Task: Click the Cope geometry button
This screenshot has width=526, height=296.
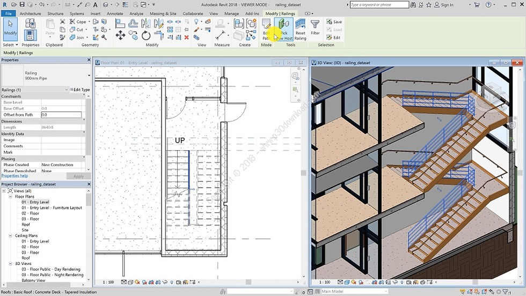Action: point(78,22)
